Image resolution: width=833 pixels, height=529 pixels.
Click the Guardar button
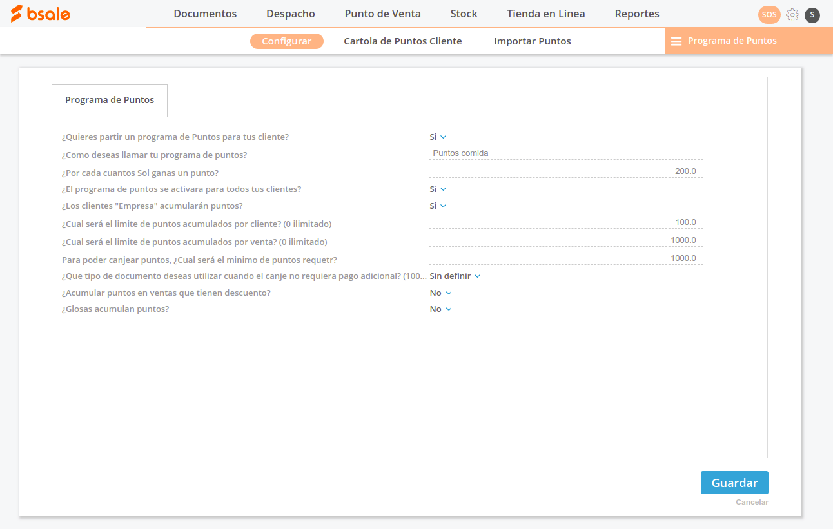(734, 483)
